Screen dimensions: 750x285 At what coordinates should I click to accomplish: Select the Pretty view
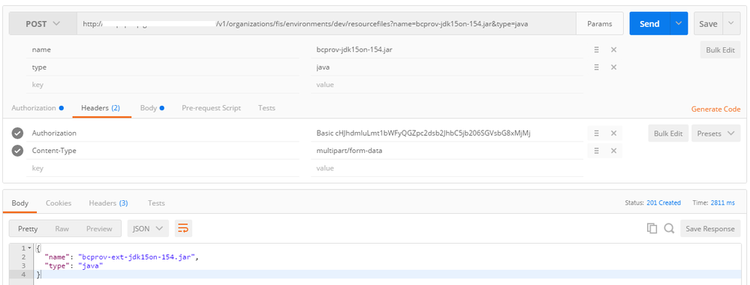(28, 229)
